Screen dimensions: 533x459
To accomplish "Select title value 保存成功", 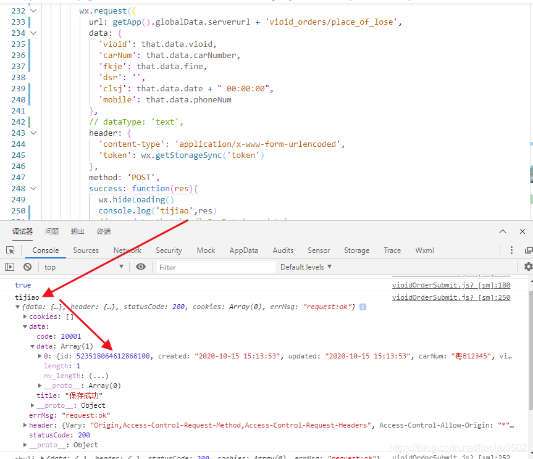I will point(83,395).
